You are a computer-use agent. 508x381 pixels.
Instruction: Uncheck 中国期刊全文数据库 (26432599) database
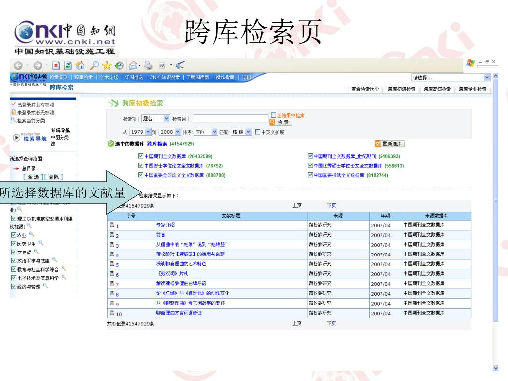click(x=140, y=156)
